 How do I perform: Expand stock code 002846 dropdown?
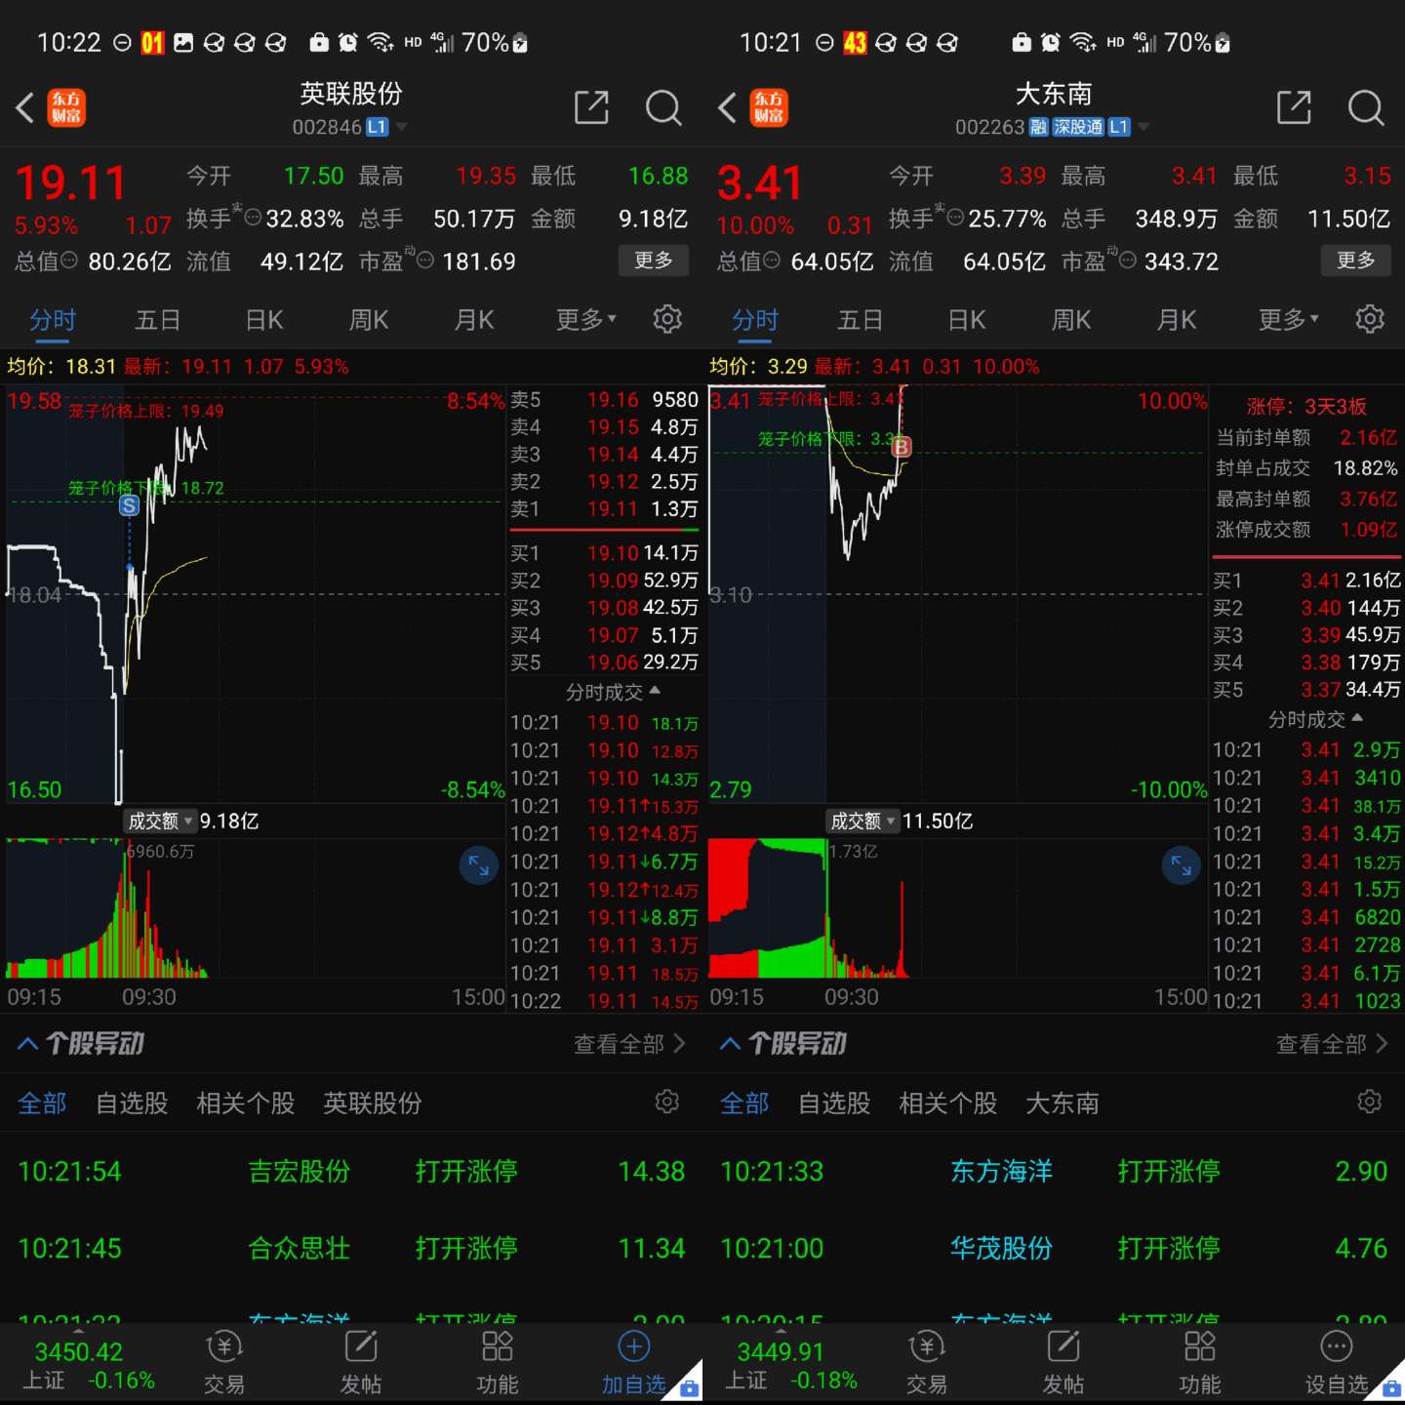(401, 127)
